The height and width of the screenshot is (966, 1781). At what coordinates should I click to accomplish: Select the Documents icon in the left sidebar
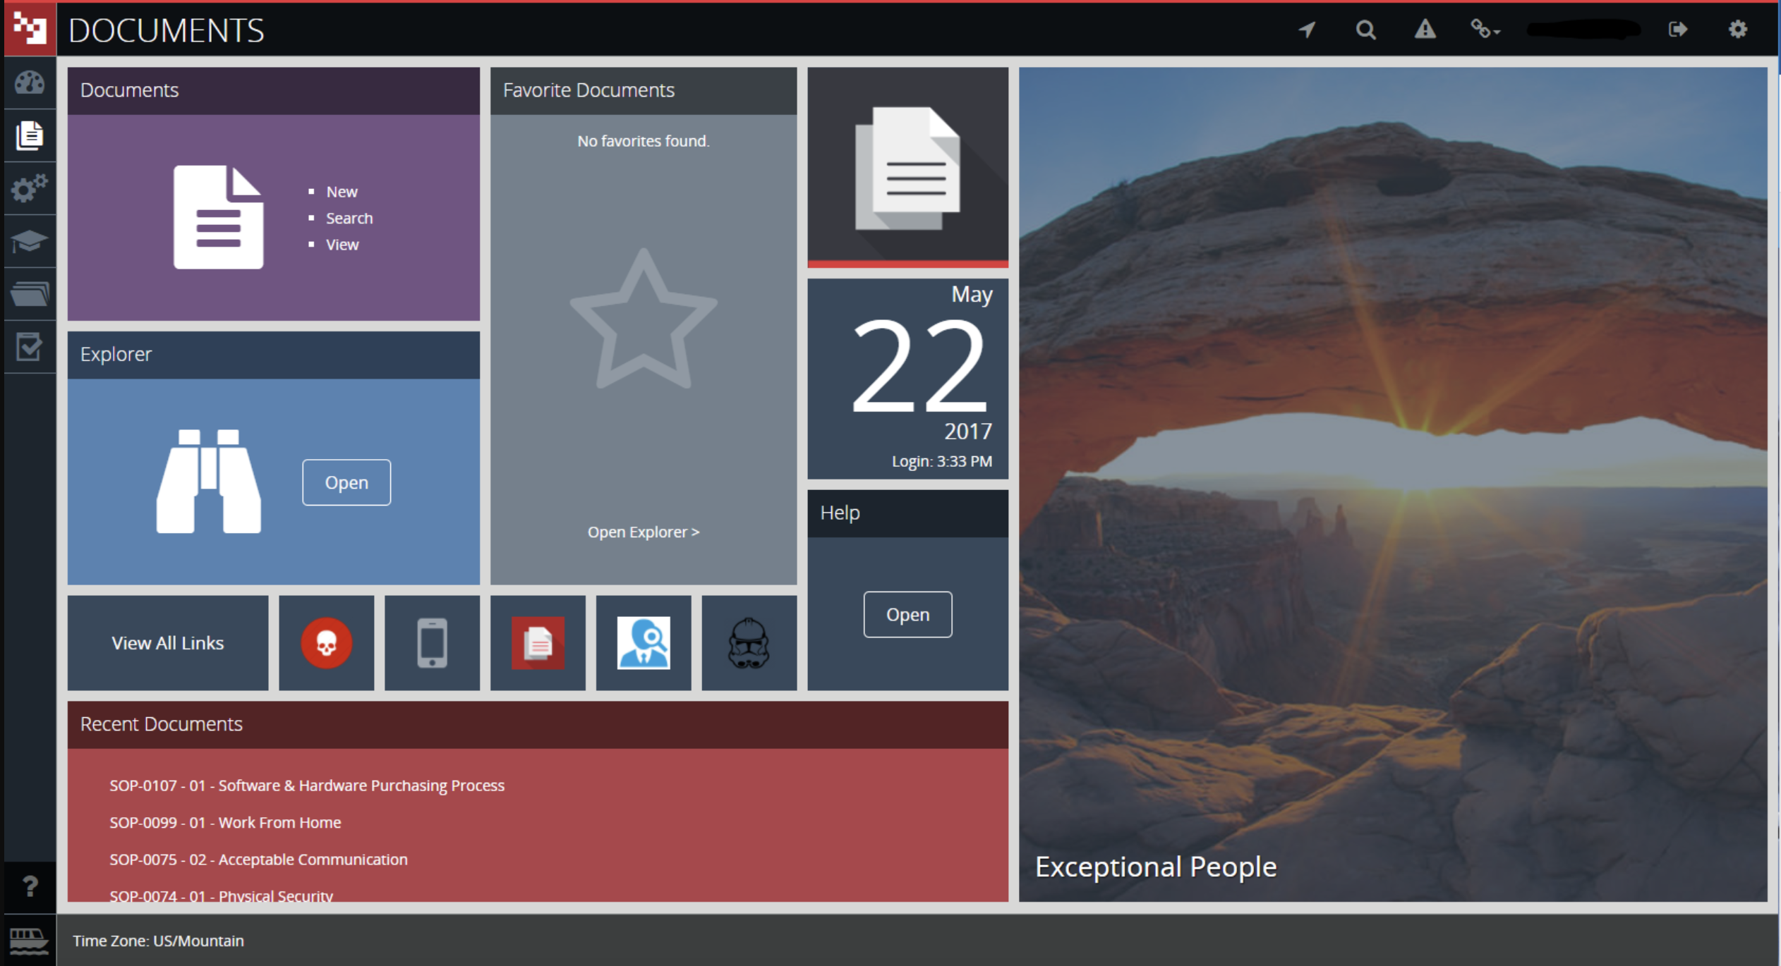tap(28, 135)
